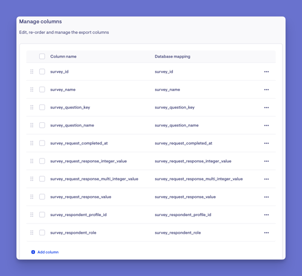Open more options for survey_respondent_role row
Image resolution: width=302 pixels, height=276 pixels.
[x=266, y=232]
